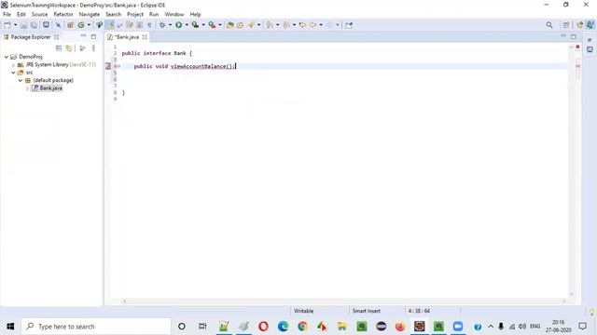Viewport: 597px width, 335px height.
Task: Click the New file toolbar icon
Action: (x=7, y=25)
